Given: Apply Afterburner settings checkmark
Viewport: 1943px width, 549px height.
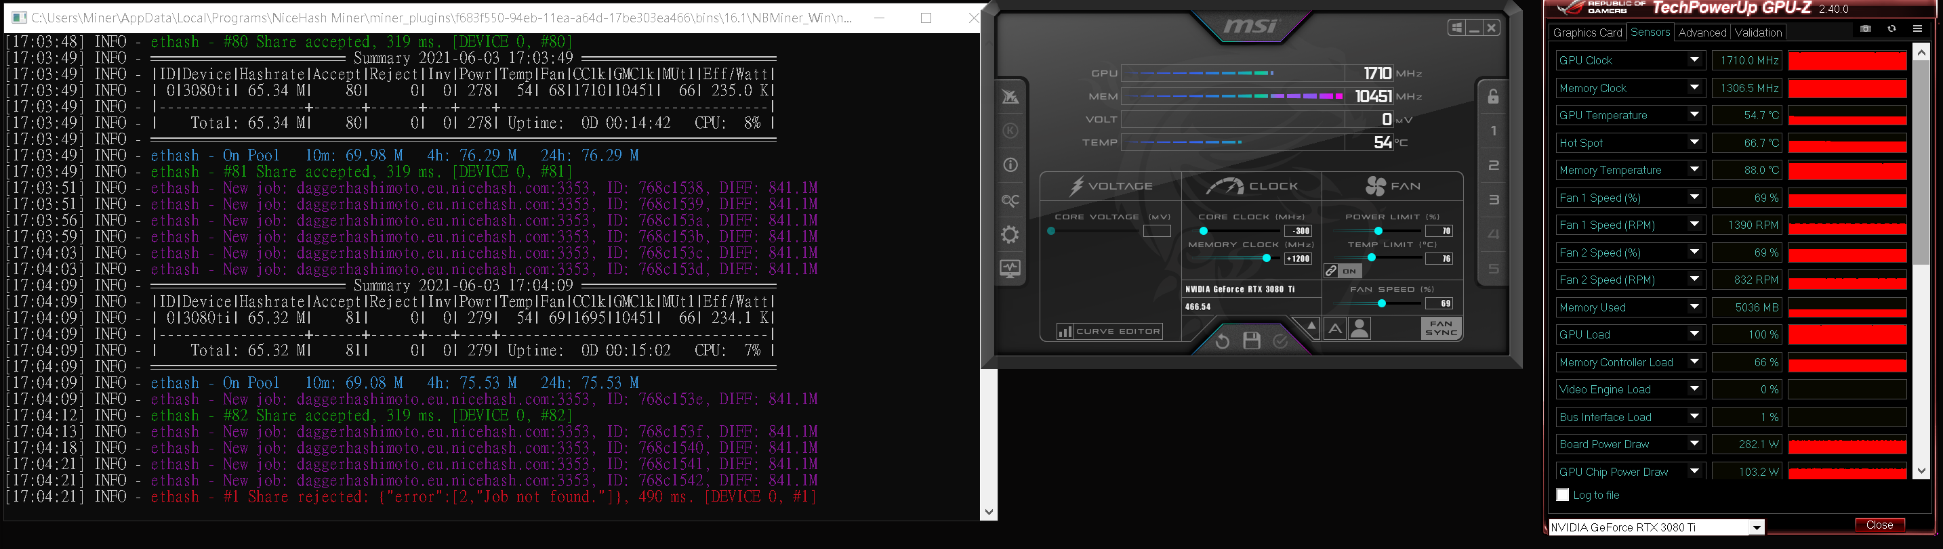Looking at the screenshot, I should click(x=1280, y=341).
